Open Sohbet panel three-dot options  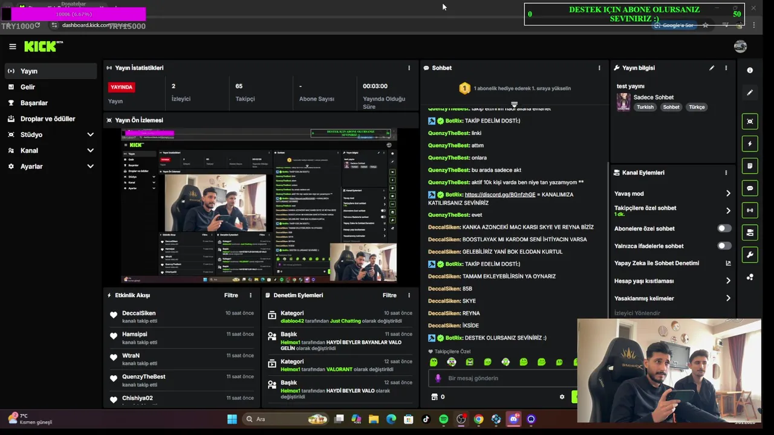tap(599, 68)
